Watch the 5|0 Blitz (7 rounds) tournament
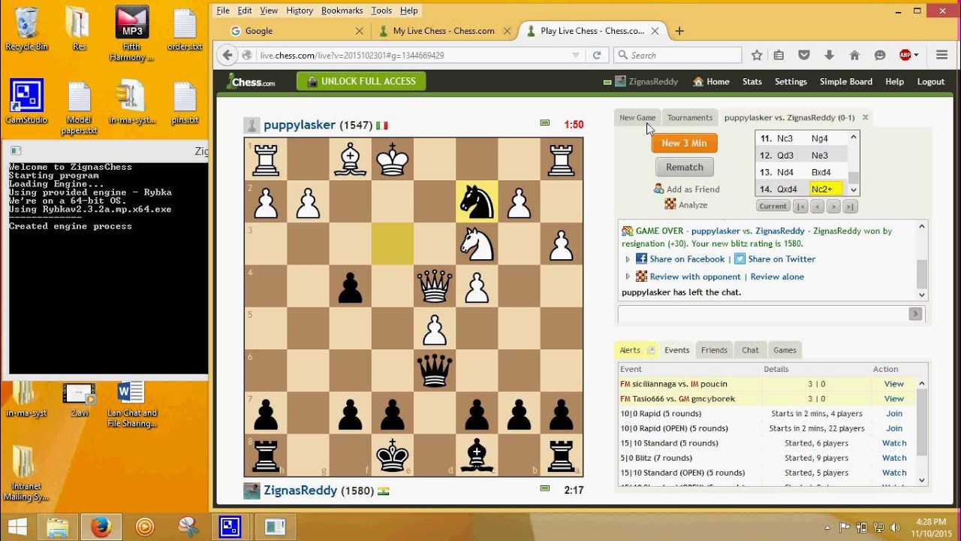 point(894,458)
